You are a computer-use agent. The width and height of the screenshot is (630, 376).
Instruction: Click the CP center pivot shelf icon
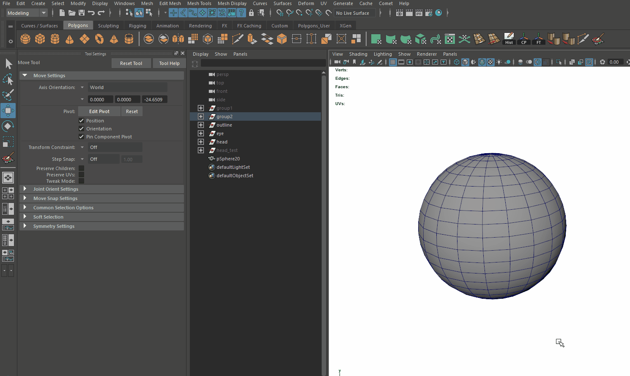pyautogui.click(x=524, y=39)
